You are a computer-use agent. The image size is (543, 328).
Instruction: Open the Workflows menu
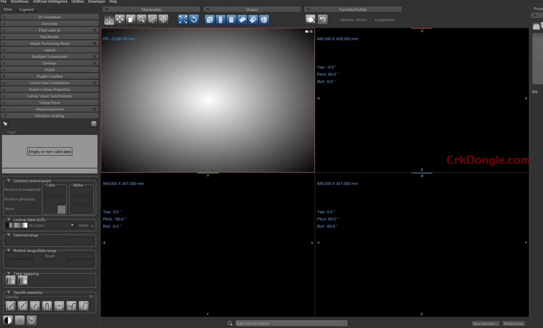[x=20, y=2]
